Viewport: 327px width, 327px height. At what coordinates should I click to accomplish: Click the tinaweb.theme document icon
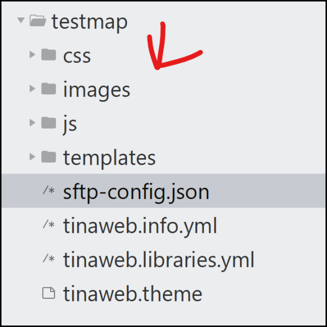(x=49, y=293)
